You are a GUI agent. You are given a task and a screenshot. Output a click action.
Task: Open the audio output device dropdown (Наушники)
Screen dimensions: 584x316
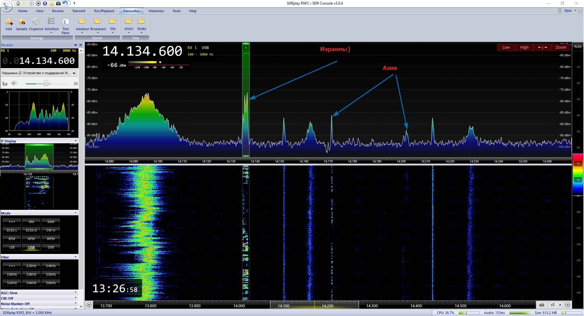(39, 73)
